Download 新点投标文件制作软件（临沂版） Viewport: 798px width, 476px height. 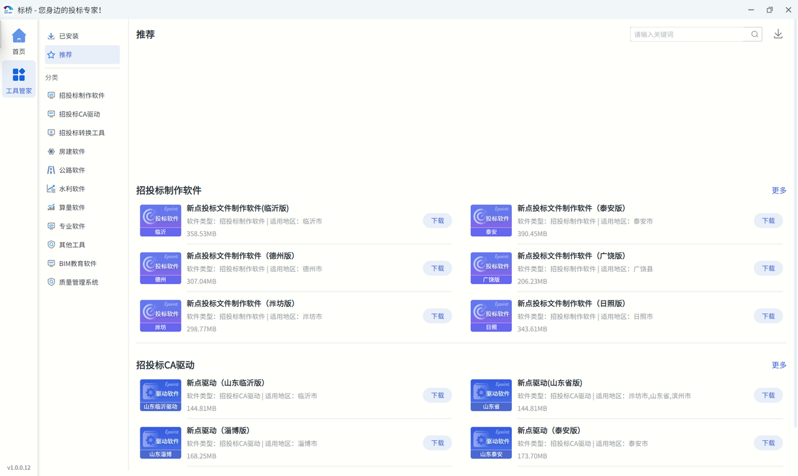tap(437, 221)
